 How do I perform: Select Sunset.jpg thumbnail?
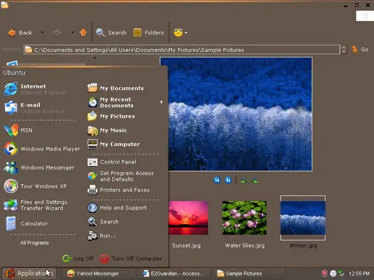click(x=188, y=217)
